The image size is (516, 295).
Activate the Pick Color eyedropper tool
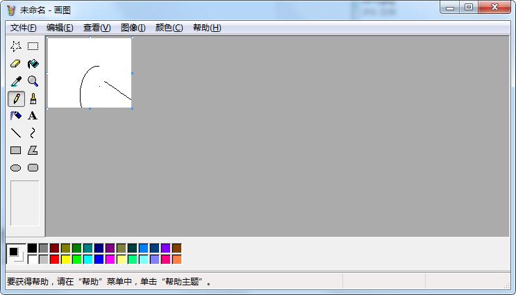16,81
